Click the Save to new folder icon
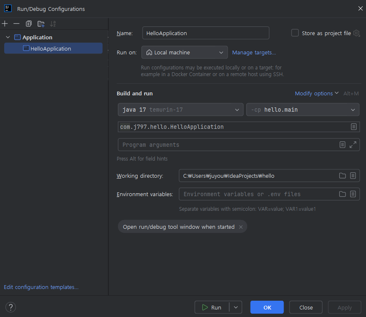This screenshot has height=317, width=366. [x=41, y=24]
